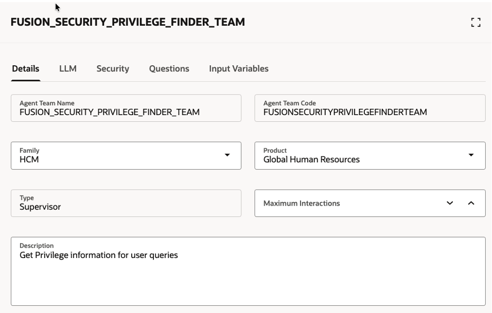Show the Questions tab
492x313 pixels.
(x=169, y=68)
